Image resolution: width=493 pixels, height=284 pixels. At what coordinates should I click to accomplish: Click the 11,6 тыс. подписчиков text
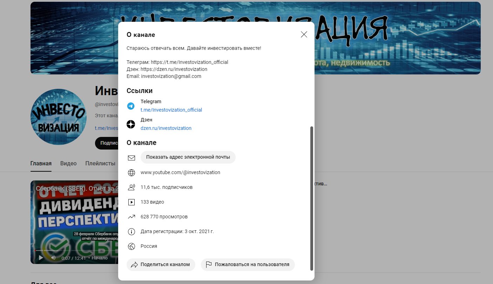pyautogui.click(x=167, y=187)
